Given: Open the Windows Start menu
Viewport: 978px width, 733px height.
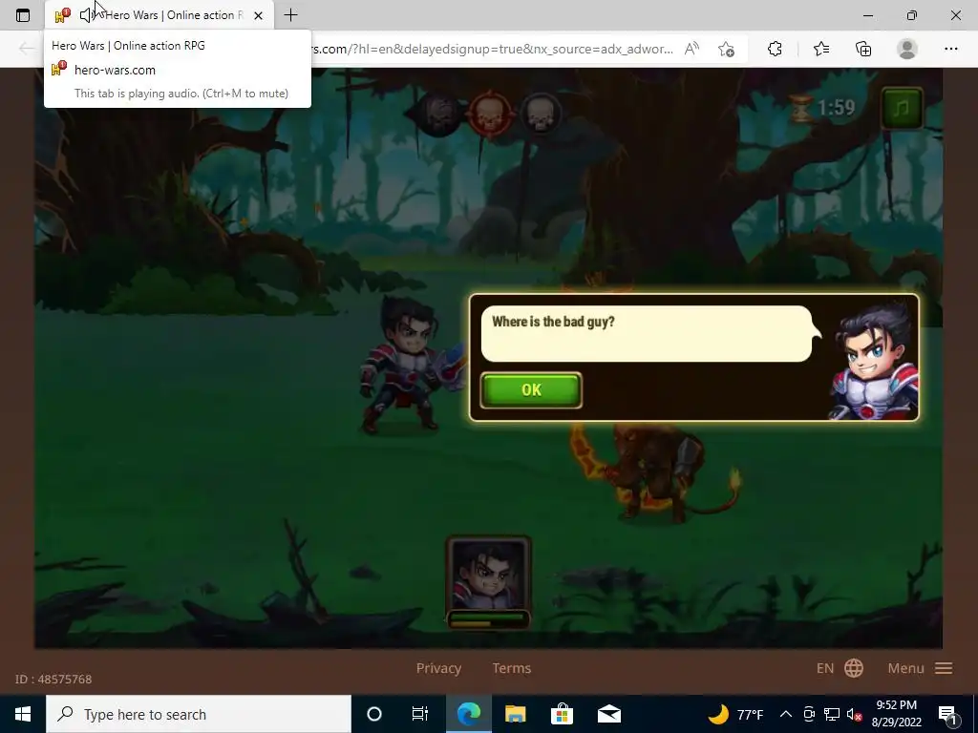Looking at the screenshot, I should pyautogui.click(x=23, y=714).
